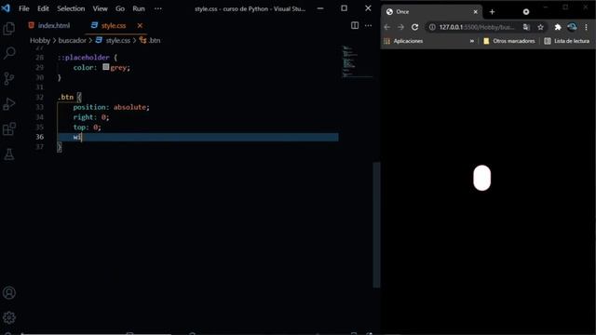596x335 pixels.
Task: Click line number 37 in gutter
Action: point(39,147)
